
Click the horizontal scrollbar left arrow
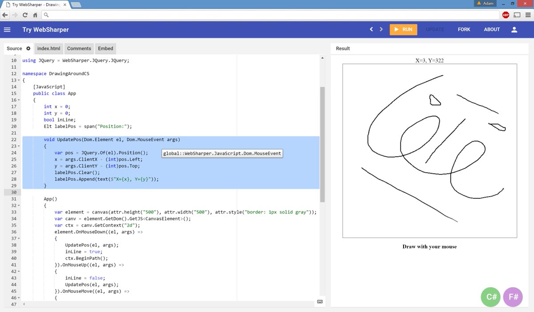coord(24,304)
